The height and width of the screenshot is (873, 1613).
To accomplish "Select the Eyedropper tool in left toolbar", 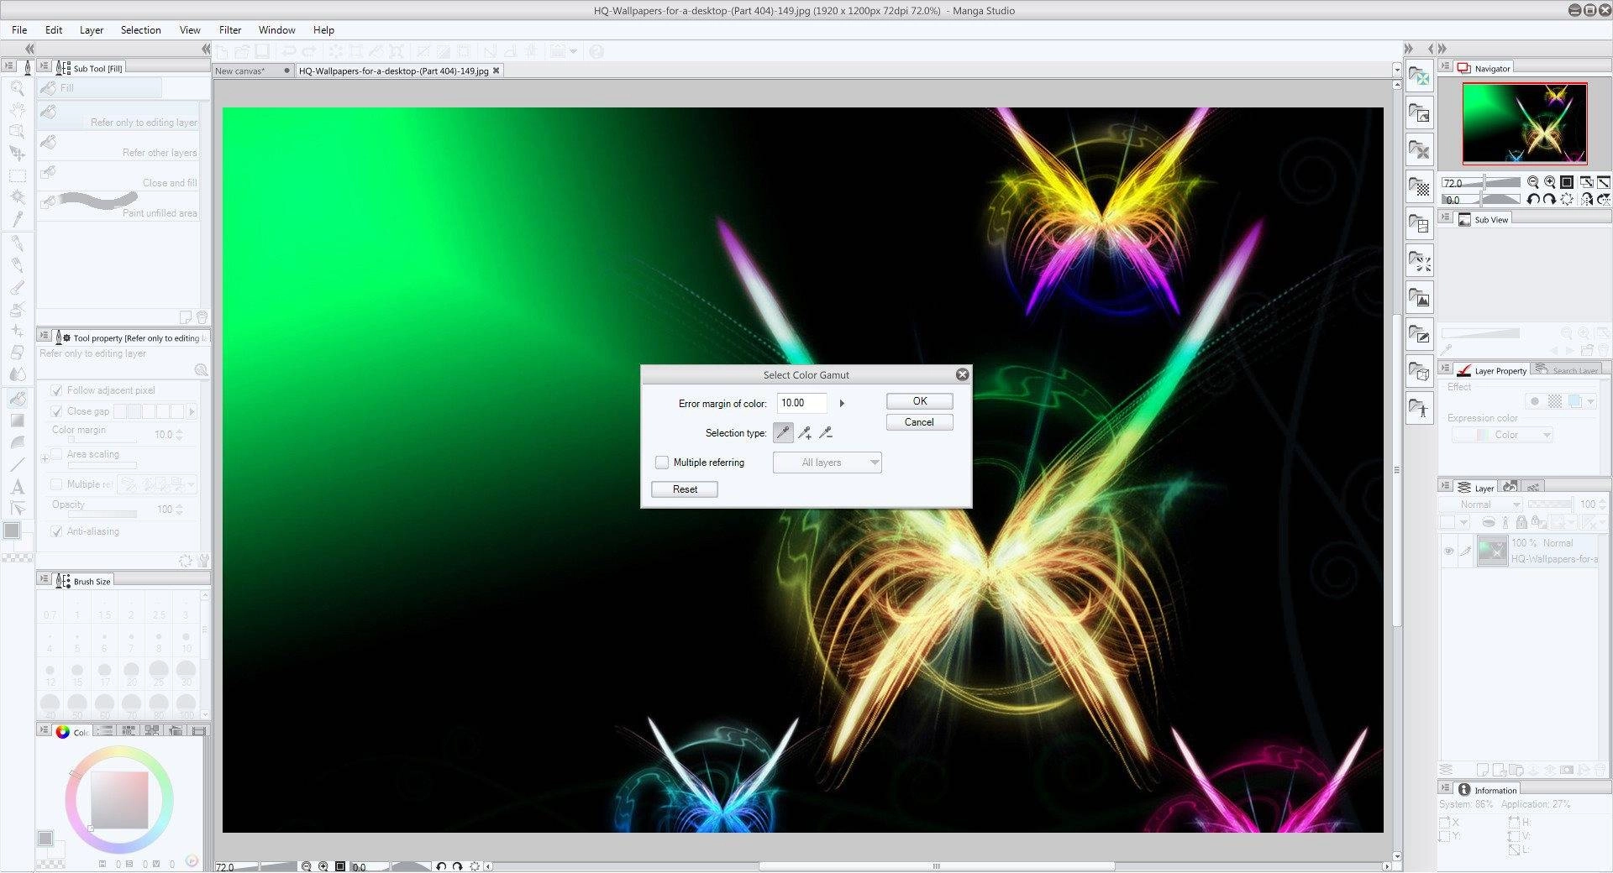I will pos(17,219).
